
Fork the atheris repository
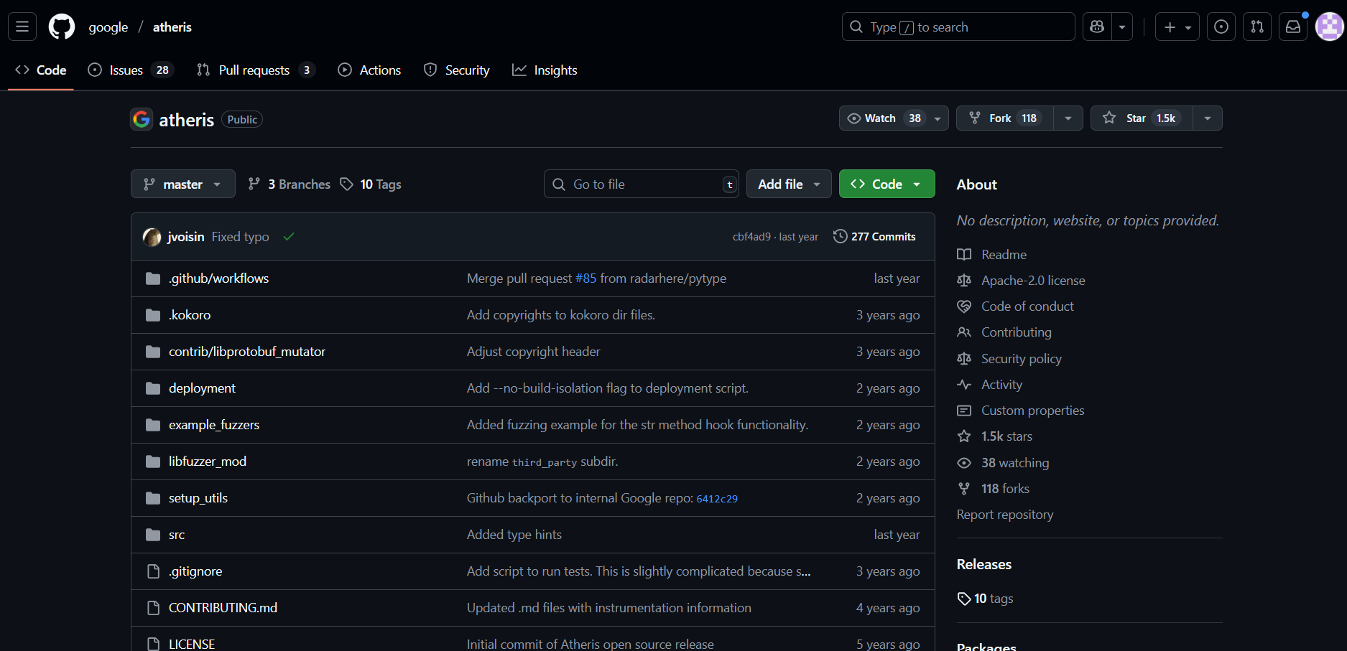pyautogui.click(x=1004, y=118)
